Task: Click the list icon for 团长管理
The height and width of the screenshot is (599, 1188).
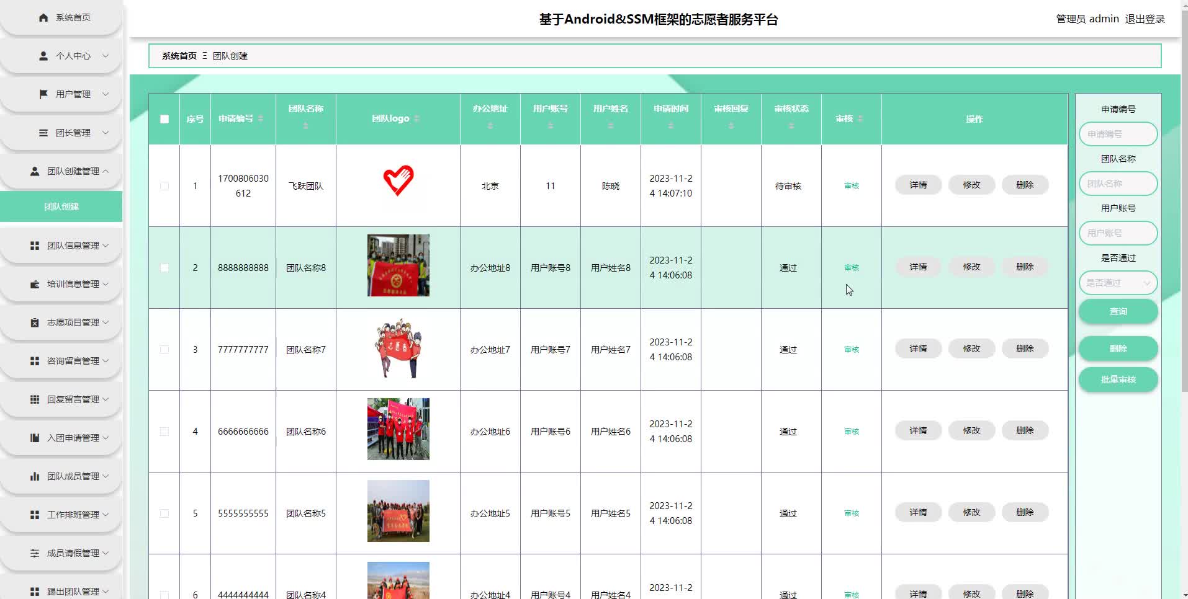Action: [43, 133]
